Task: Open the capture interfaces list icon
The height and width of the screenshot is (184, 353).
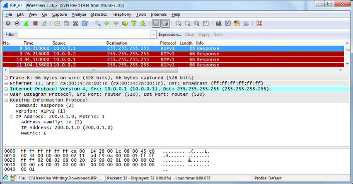Action: click(x=8, y=23)
